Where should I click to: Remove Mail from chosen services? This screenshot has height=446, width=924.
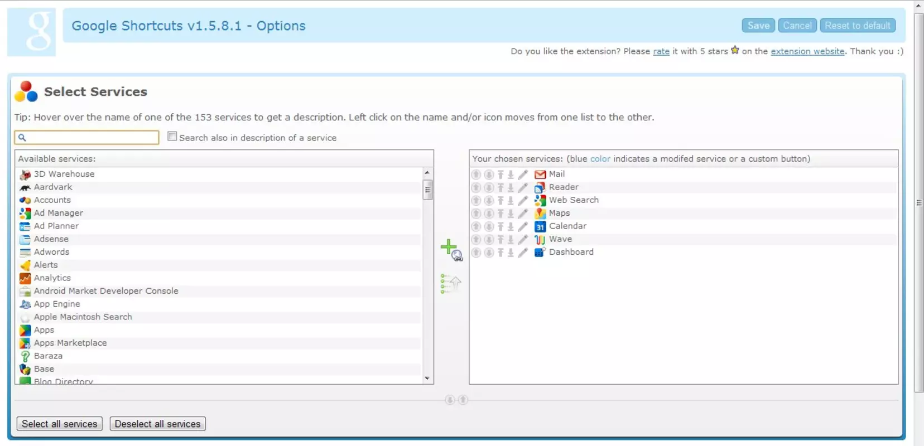(557, 174)
